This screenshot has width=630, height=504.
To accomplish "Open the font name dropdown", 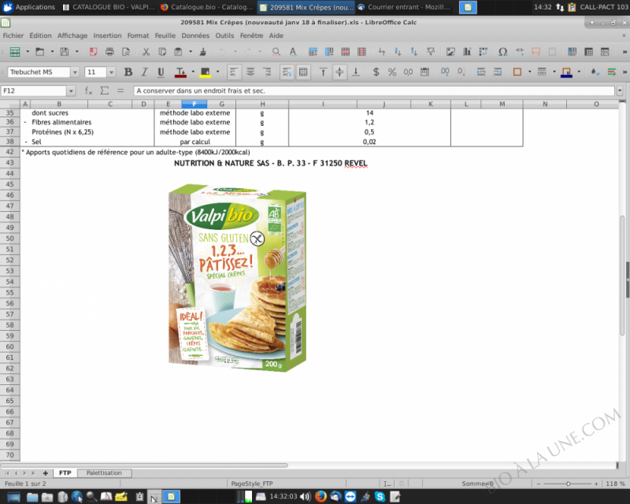I will pyautogui.click(x=75, y=72).
